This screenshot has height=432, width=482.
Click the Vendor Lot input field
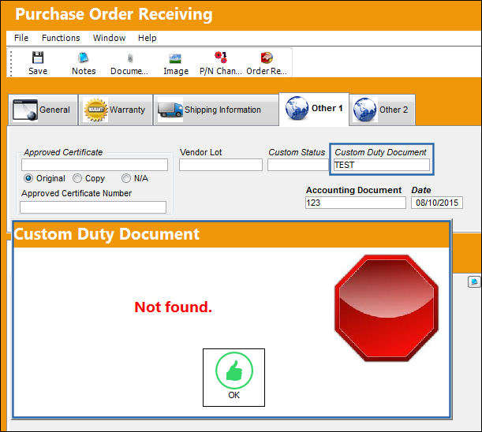tap(221, 165)
